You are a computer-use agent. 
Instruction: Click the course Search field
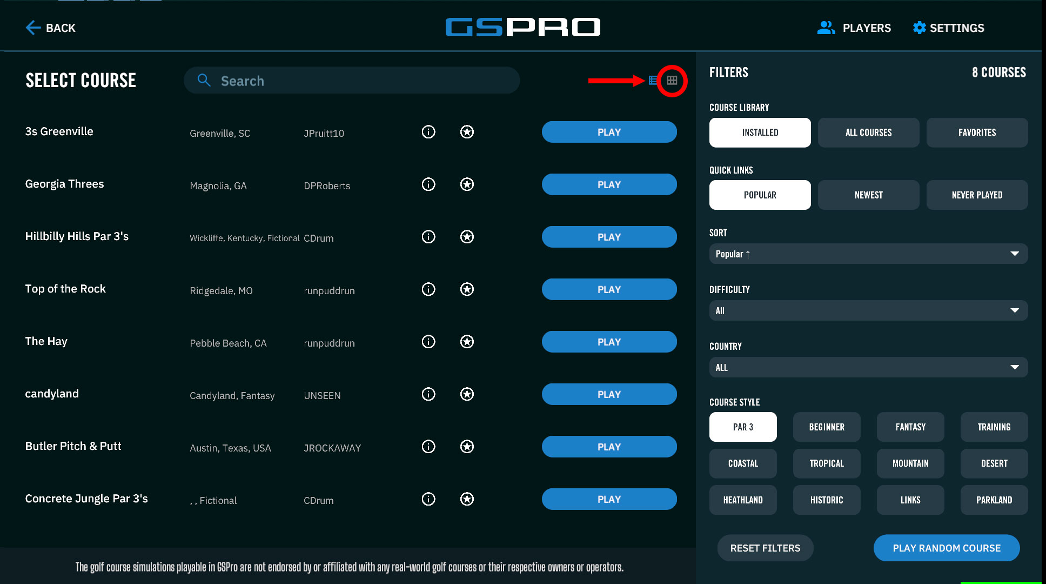(x=351, y=81)
